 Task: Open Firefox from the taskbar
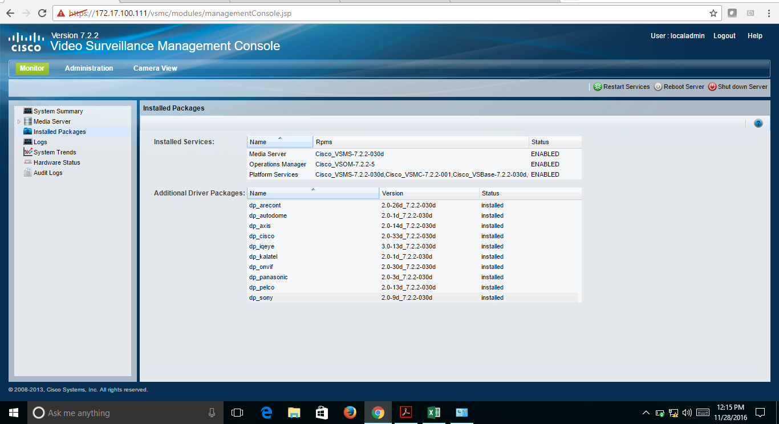coord(350,413)
